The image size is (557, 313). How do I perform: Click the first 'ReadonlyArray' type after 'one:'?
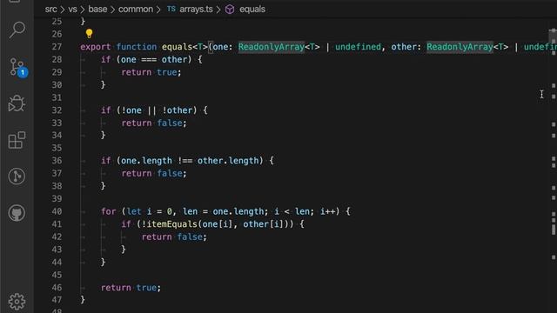tap(272, 47)
